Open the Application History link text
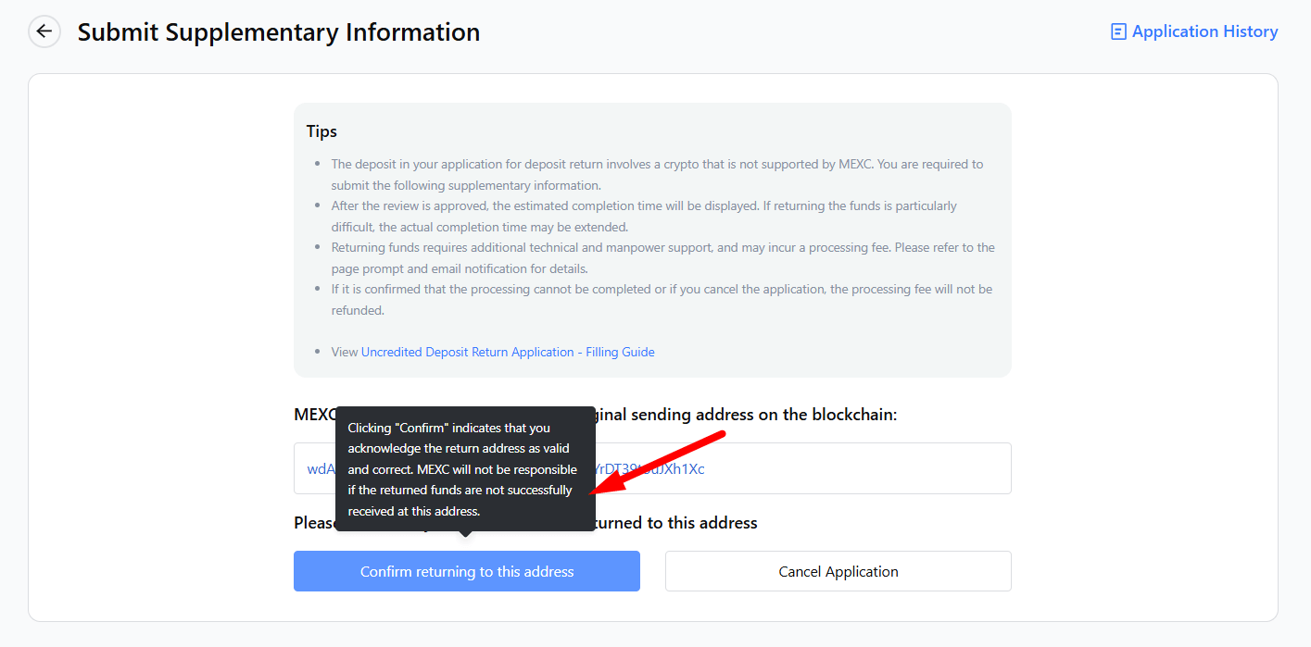Viewport: 1311px width, 647px height. tap(1204, 31)
